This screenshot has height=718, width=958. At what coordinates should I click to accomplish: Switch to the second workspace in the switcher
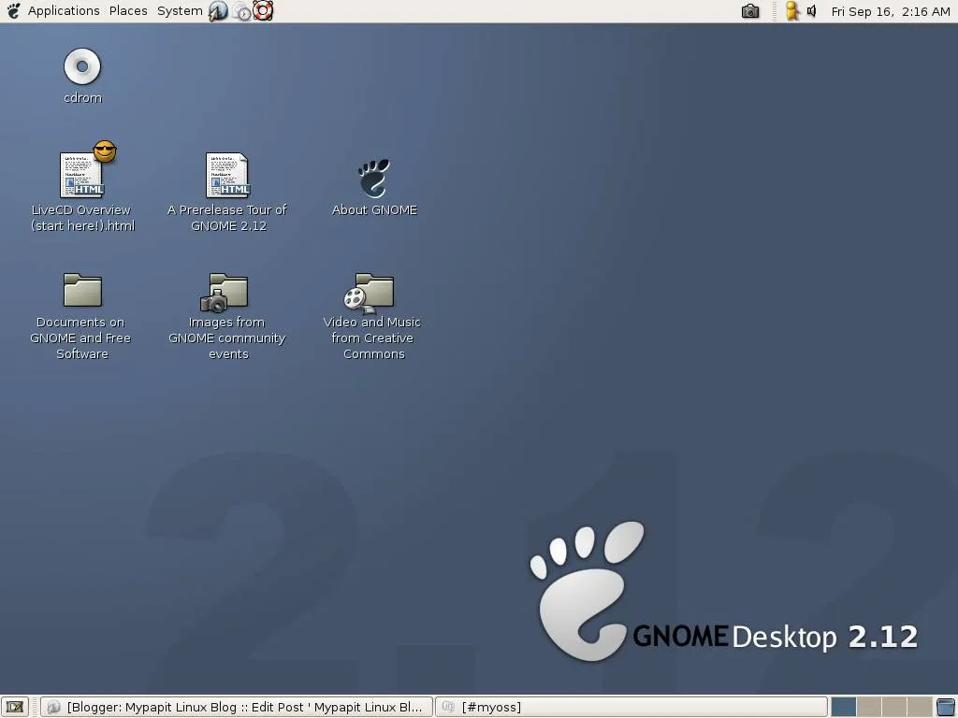(x=868, y=707)
